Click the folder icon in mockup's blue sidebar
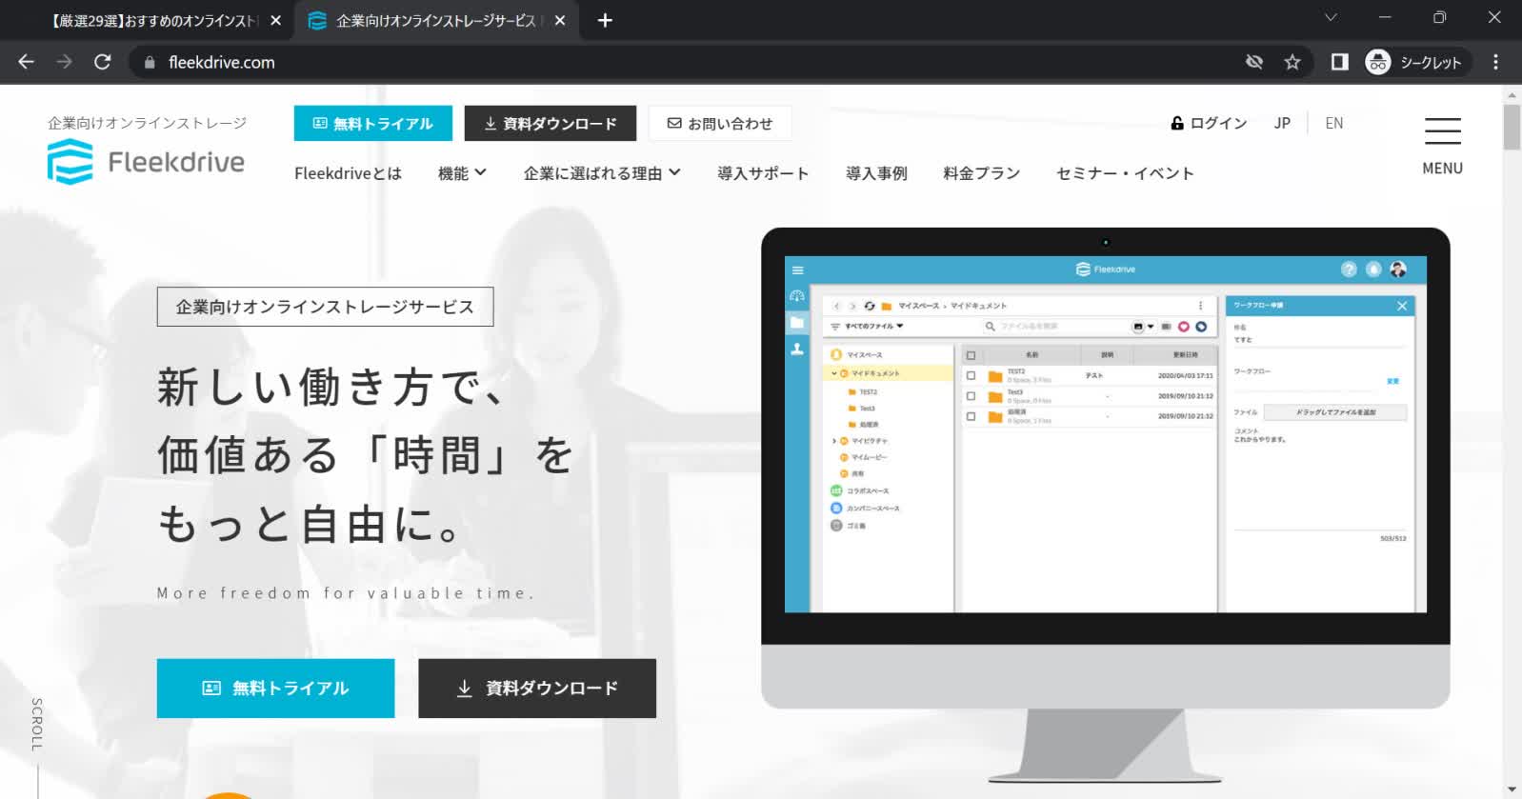The width and height of the screenshot is (1522, 799). point(797,323)
